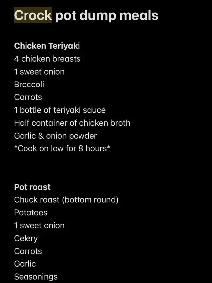The width and height of the screenshot is (212, 283).
Task: Click the "Celery" ingredient line
Action: [x=26, y=238]
